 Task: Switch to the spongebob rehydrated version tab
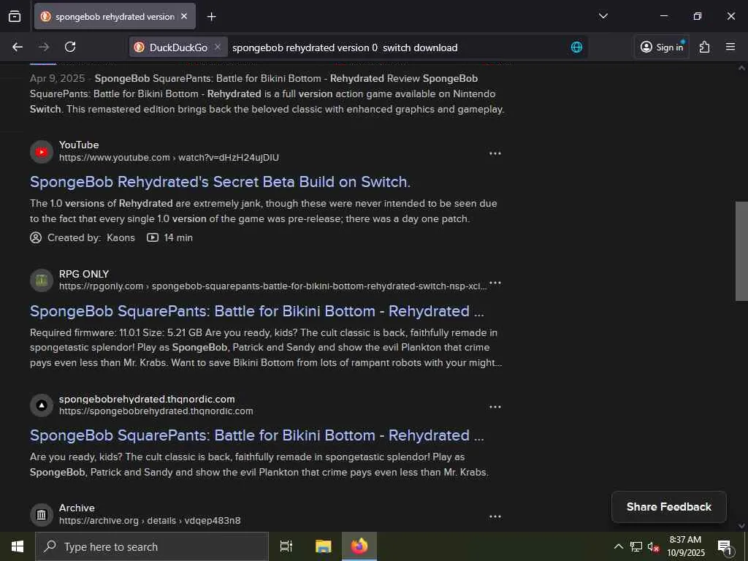click(x=115, y=16)
